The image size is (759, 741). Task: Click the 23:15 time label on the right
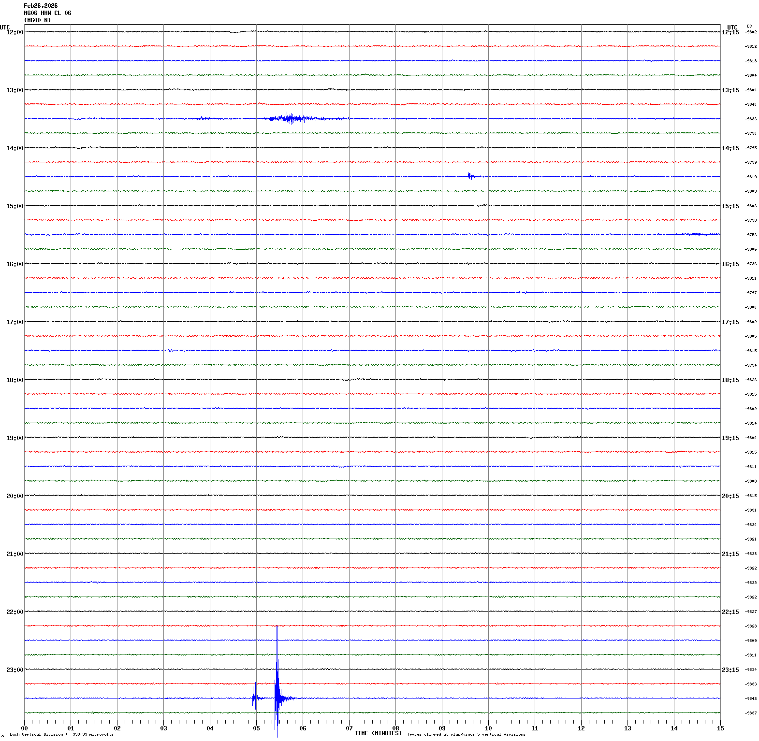pyautogui.click(x=730, y=670)
